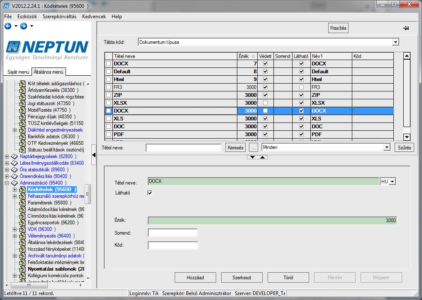Click the icon beside Véleményezés (96400)
Screen dimensions: 422x300
point(23,236)
